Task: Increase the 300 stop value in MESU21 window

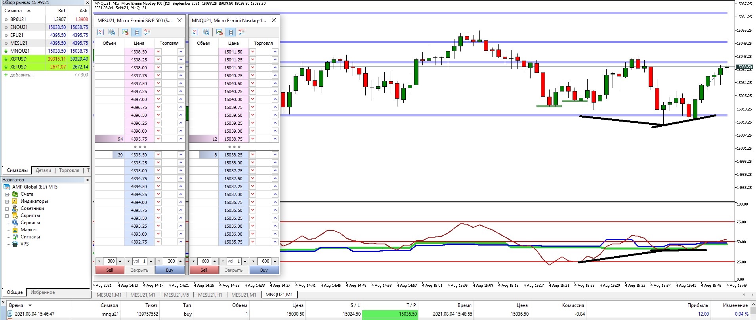Action: pos(120,261)
